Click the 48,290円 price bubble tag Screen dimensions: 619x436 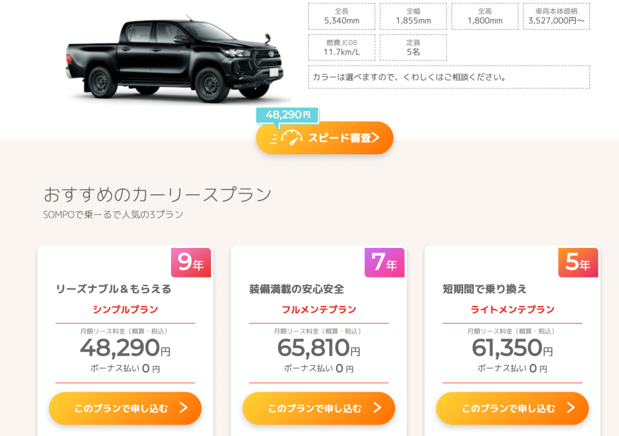tap(288, 115)
